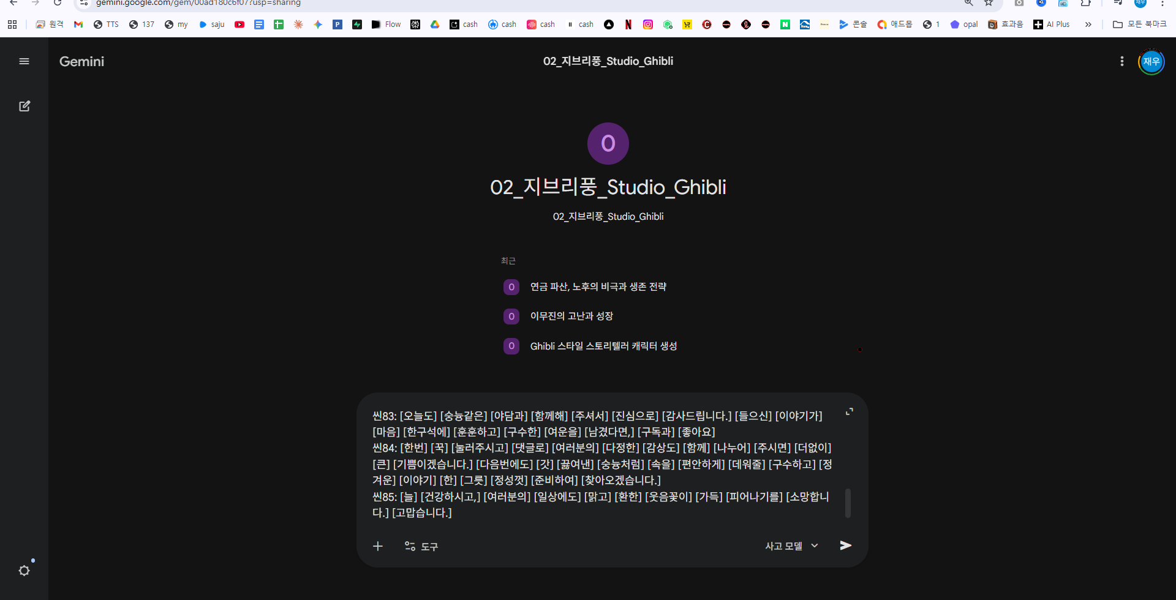Open the apps grid bookmark icon

(12, 24)
